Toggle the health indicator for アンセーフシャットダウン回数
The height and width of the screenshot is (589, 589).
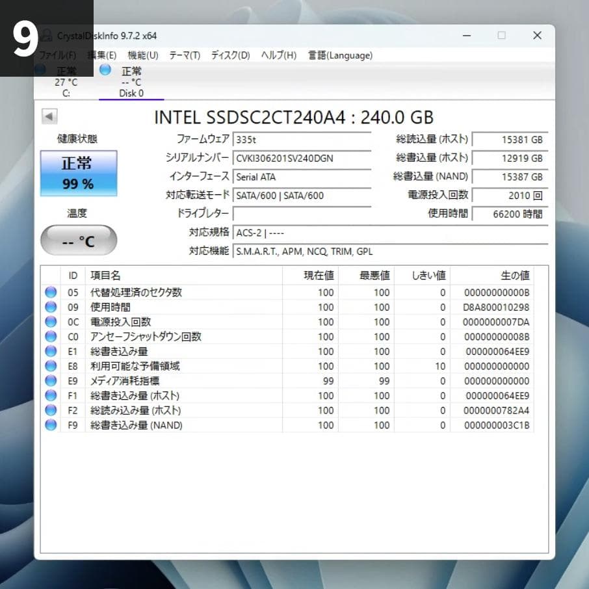click(50, 336)
